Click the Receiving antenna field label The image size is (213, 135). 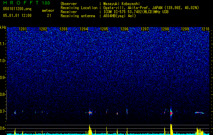pos(78,16)
